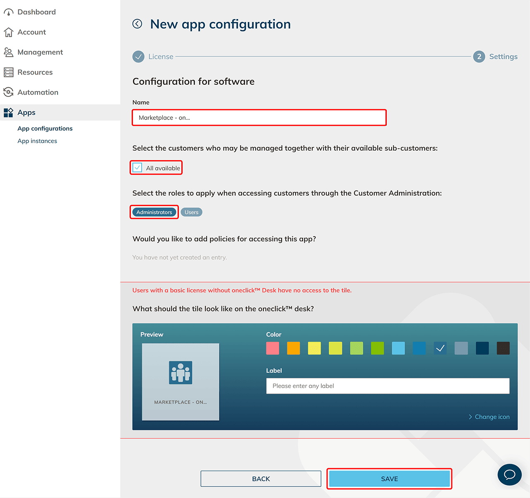The image size is (530, 498).
Task: Open the chat support bubble
Action: pyautogui.click(x=509, y=474)
